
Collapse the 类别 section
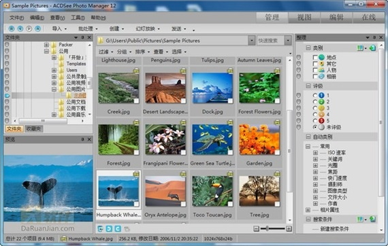coord(308,48)
